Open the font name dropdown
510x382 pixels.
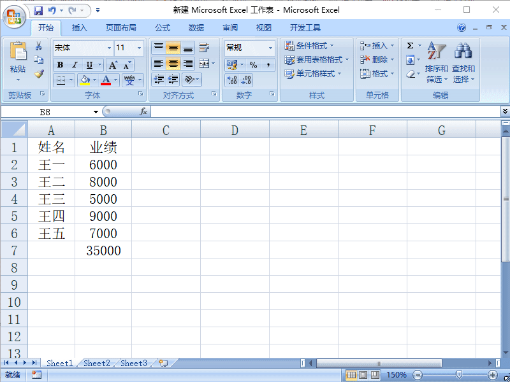pyautogui.click(x=109, y=48)
